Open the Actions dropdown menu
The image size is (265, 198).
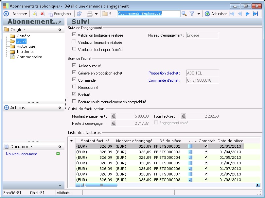pyautogui.click(x=19, y=14)
